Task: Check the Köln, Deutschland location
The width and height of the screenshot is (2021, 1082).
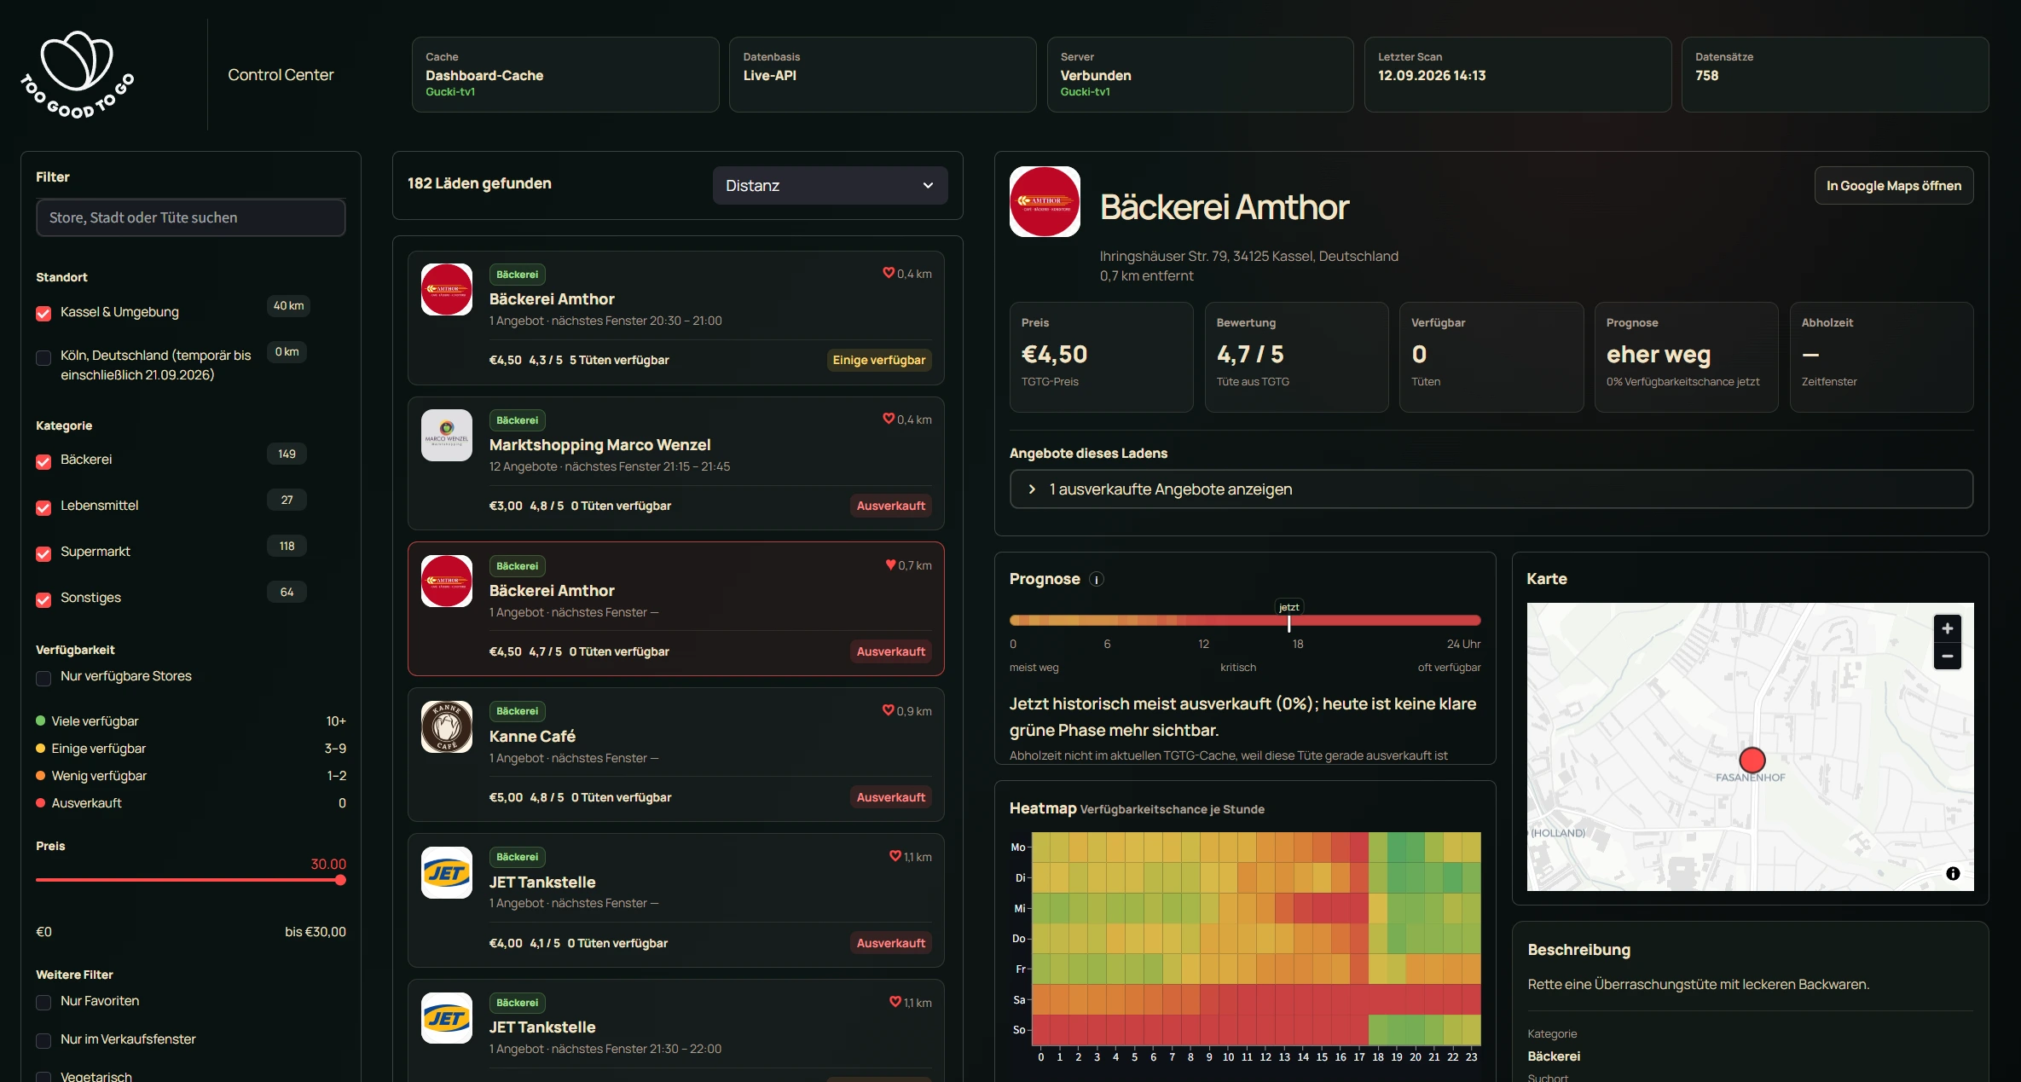Action: (43, 357)
